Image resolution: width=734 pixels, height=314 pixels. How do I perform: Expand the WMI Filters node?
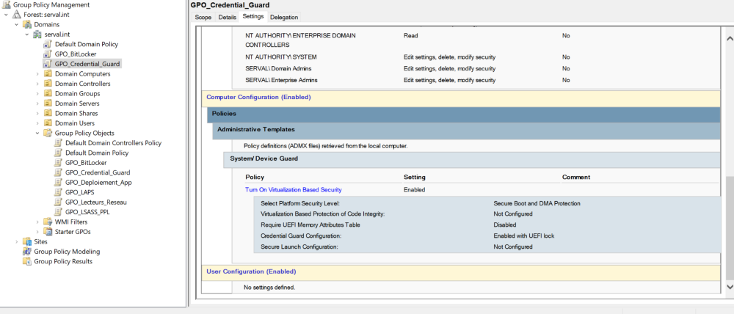pyautogui.click(x=37, y=222)
